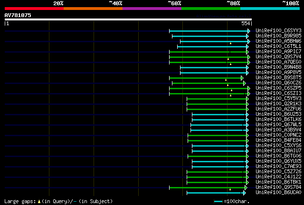Image resolution: width=304 pixels, height=205 pixels.
Task: Click the arrowhead ending the B9S8T5 alignment
Action: pos(242,78)
